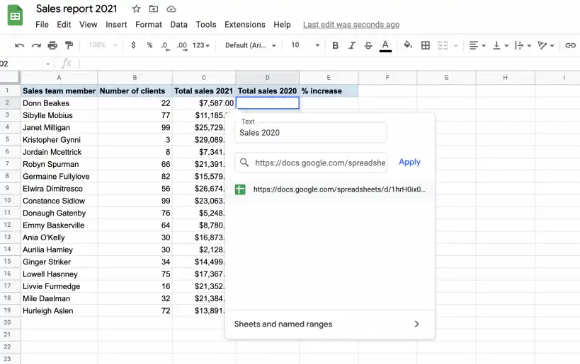Viewport: 580px width, 364px height.
Task: Click the green sheet icon beside suggested URL
Action: (x=240, y=189)
